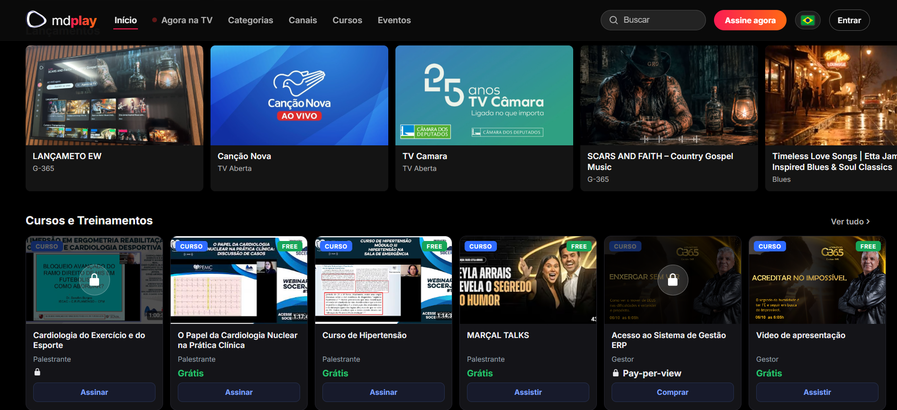Click the lock overlay on the Cardiologia do Exercício thumbnail

click(94, 280)
